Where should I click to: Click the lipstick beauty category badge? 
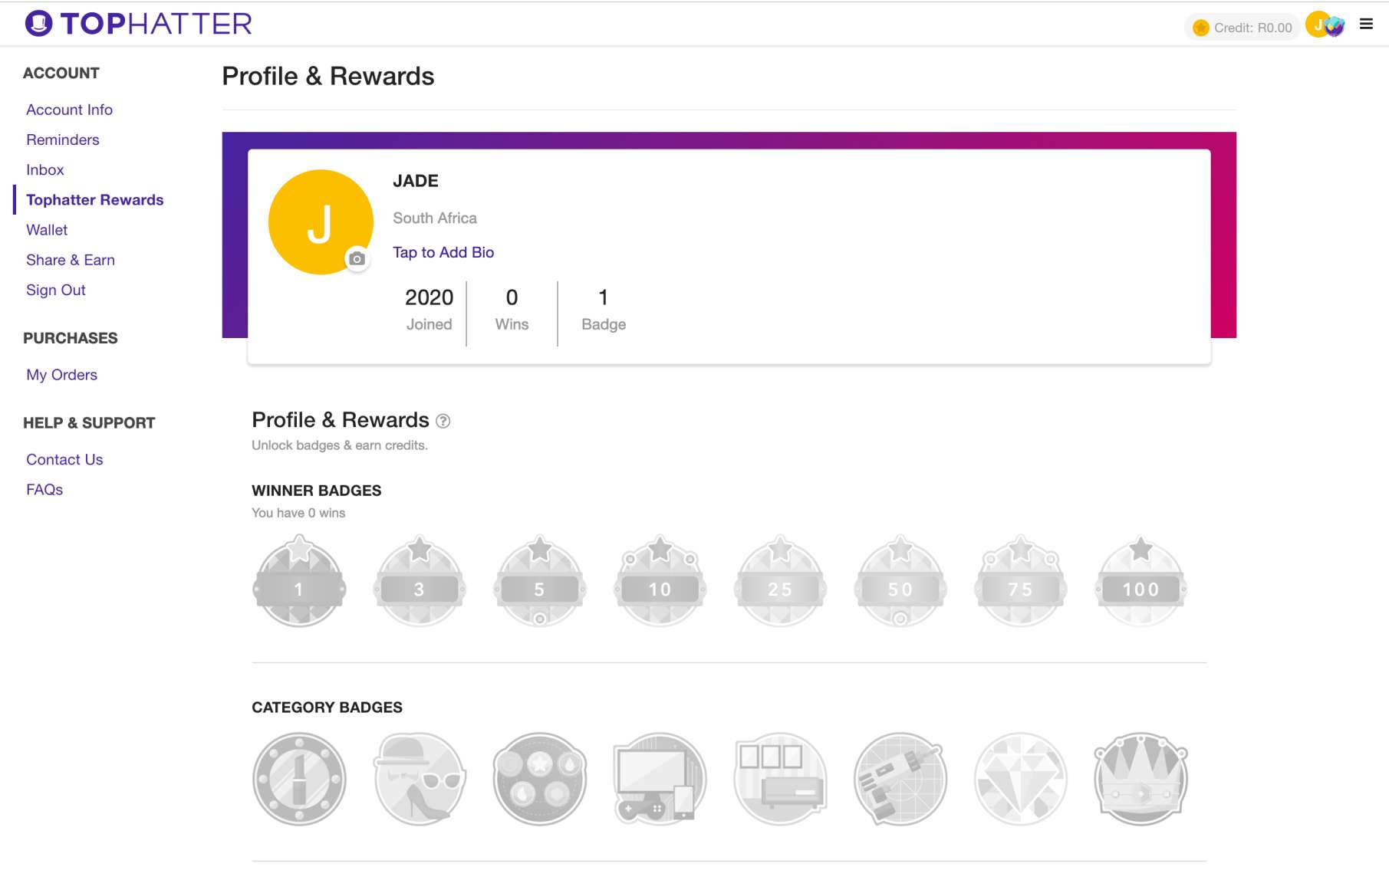pos(299,779)
